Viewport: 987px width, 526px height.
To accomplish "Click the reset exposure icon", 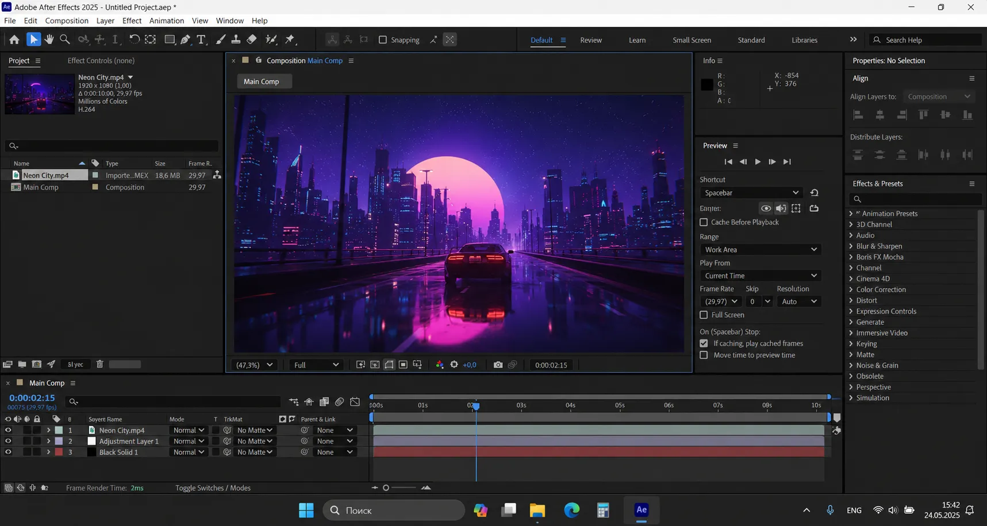I will pos(454,365).
